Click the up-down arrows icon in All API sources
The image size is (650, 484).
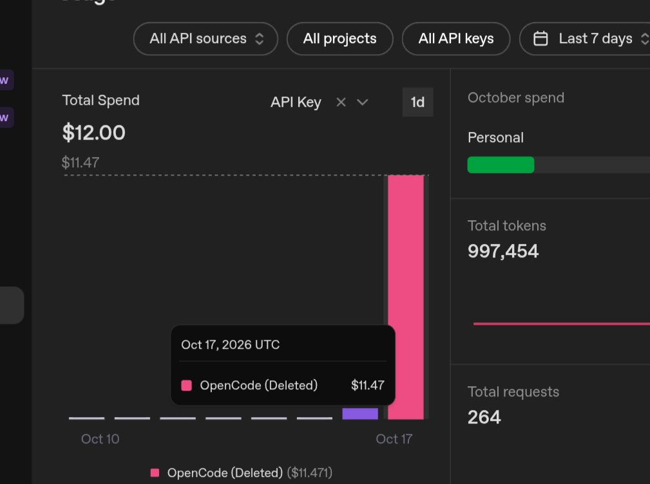click(259, 39)
